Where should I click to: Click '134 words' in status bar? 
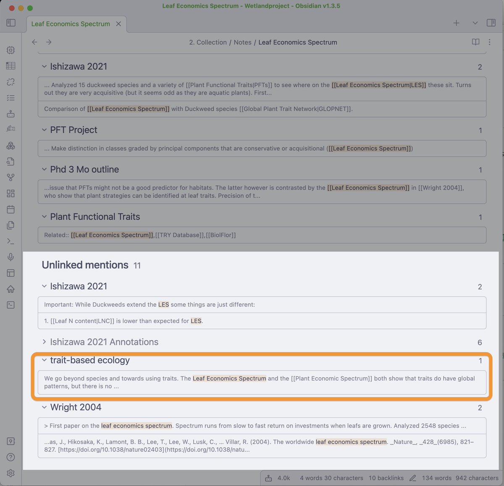(x=437, y=478)
